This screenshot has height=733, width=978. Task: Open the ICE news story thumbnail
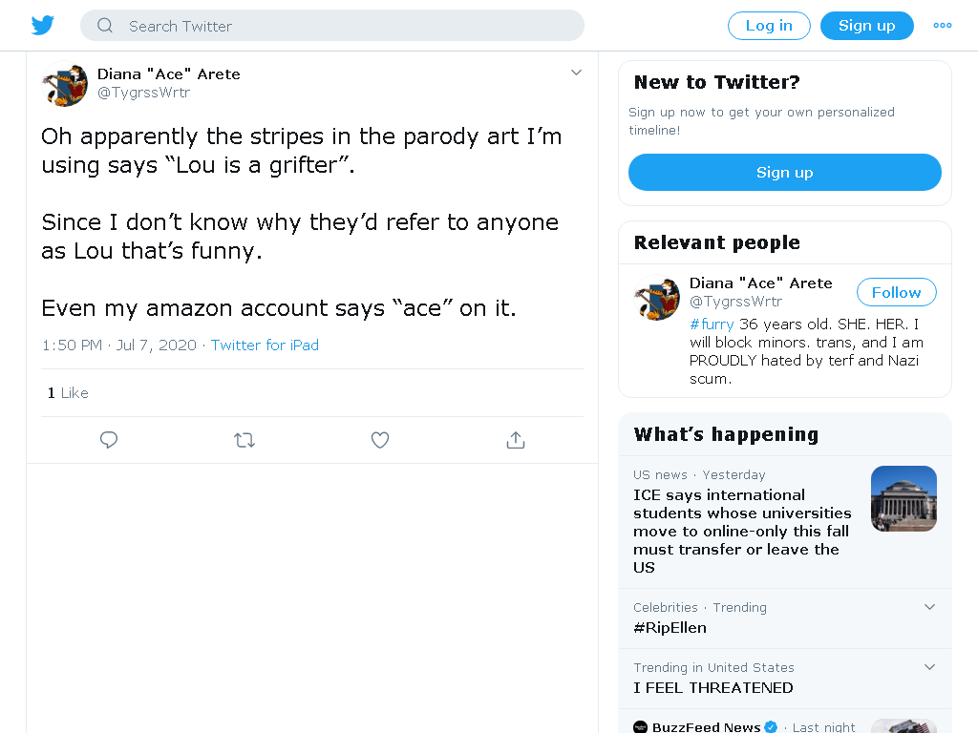pyautogui.click(x=904, y=498)
